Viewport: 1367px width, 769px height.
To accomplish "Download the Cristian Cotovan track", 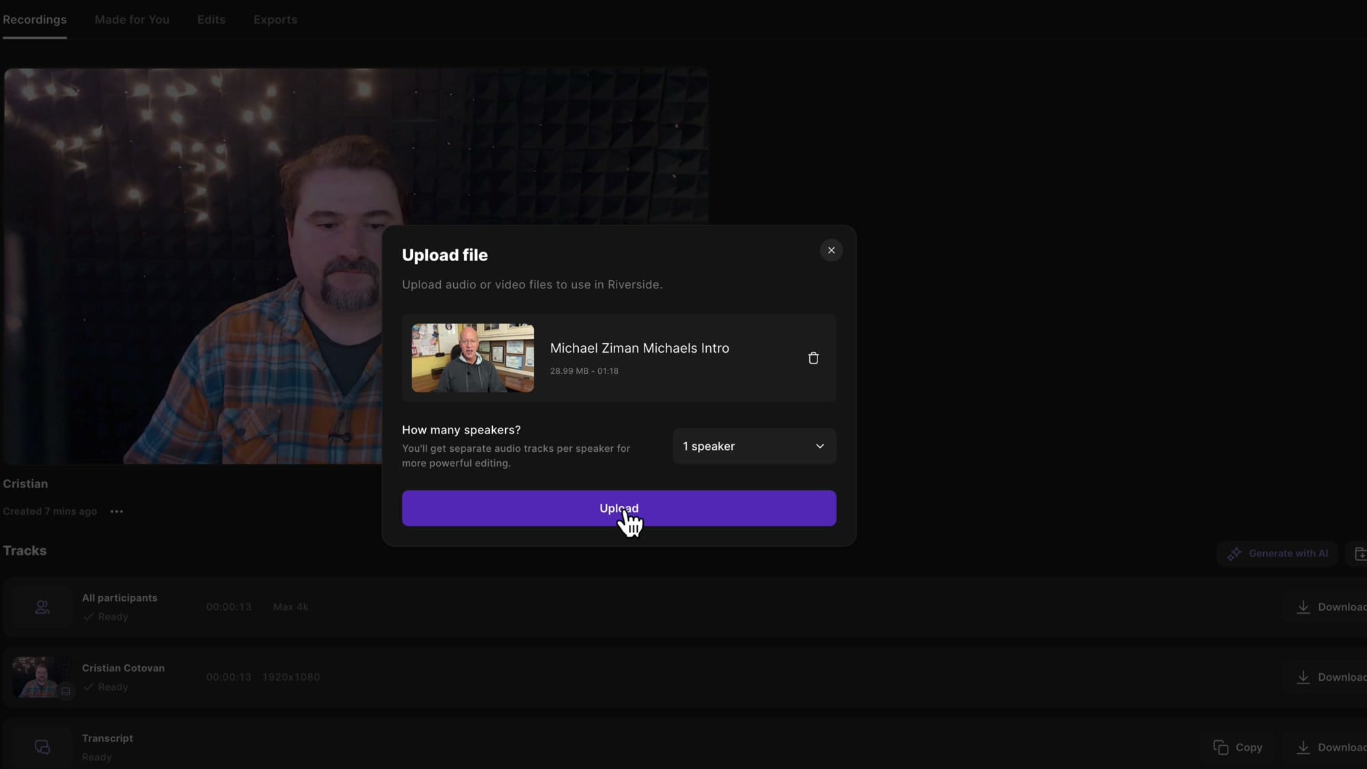I will pos(1331,677).
